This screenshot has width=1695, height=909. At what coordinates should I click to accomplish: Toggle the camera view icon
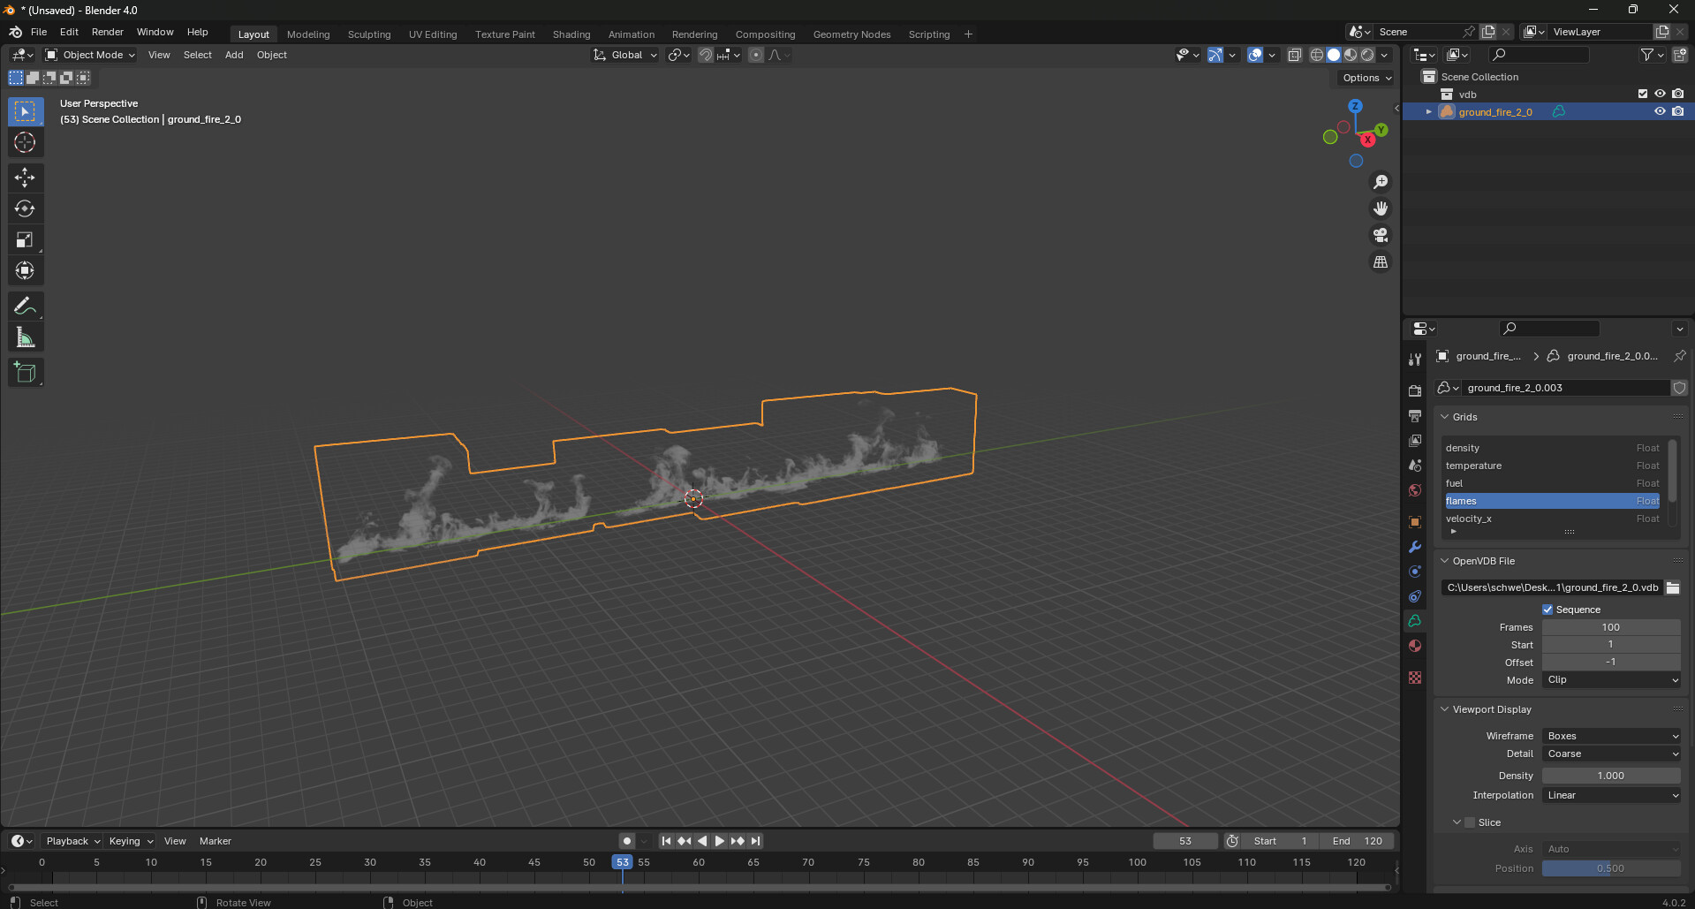click(x=1381, y=235)
